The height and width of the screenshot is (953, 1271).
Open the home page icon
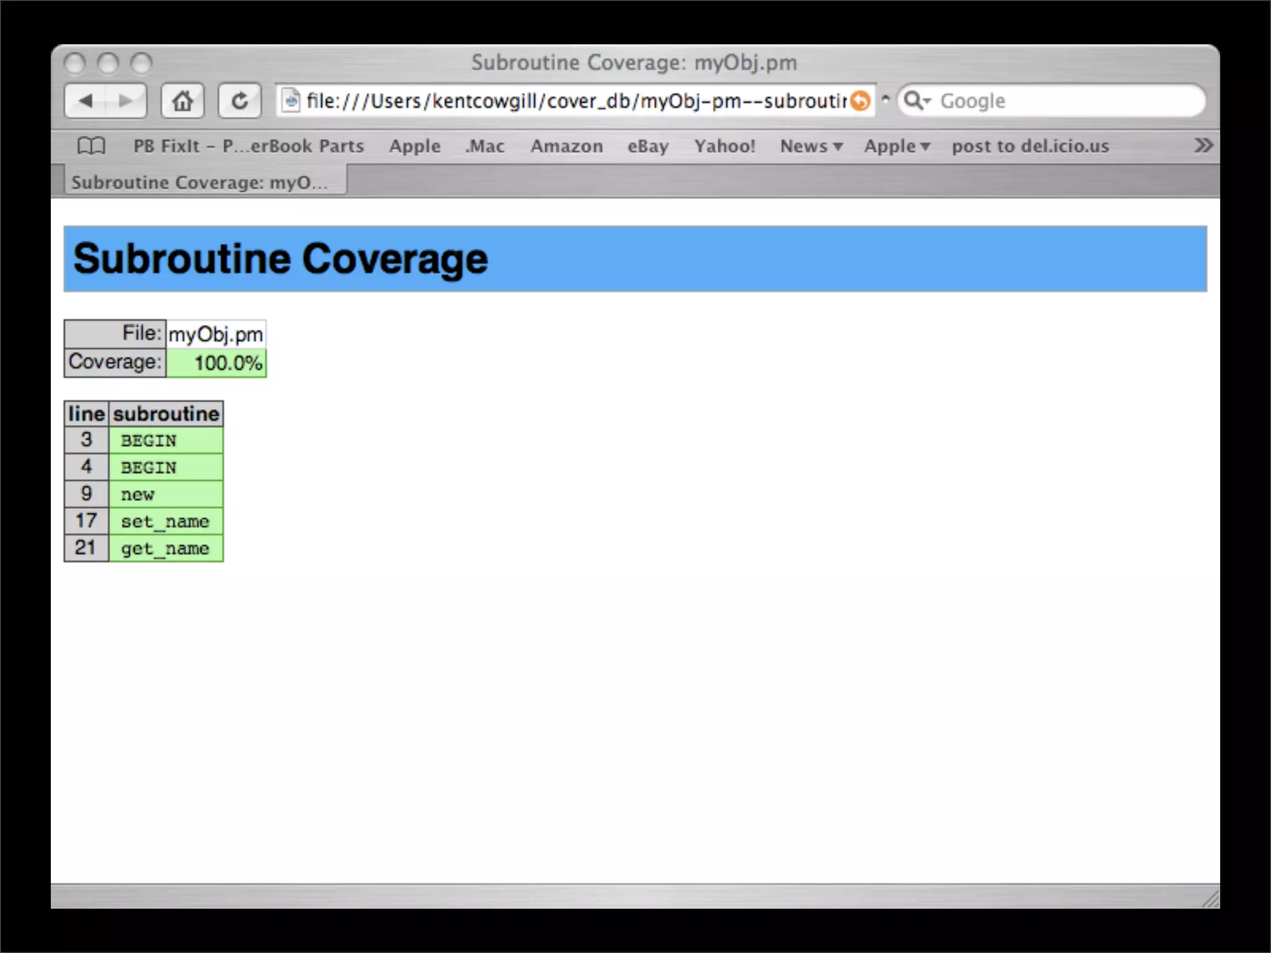182,101
